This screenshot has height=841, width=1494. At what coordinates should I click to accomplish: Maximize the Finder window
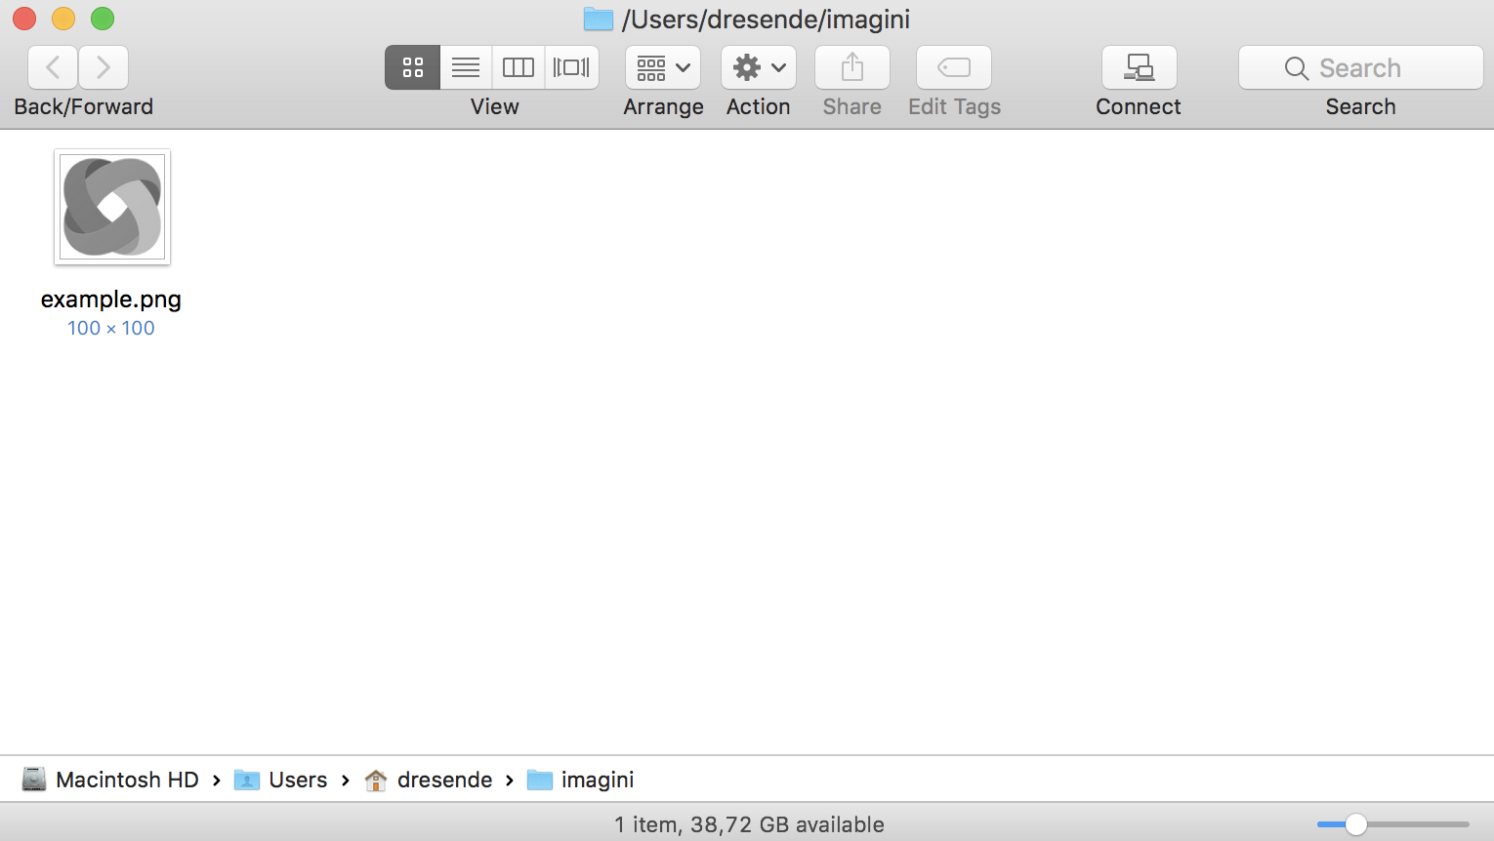pos(103,19)
